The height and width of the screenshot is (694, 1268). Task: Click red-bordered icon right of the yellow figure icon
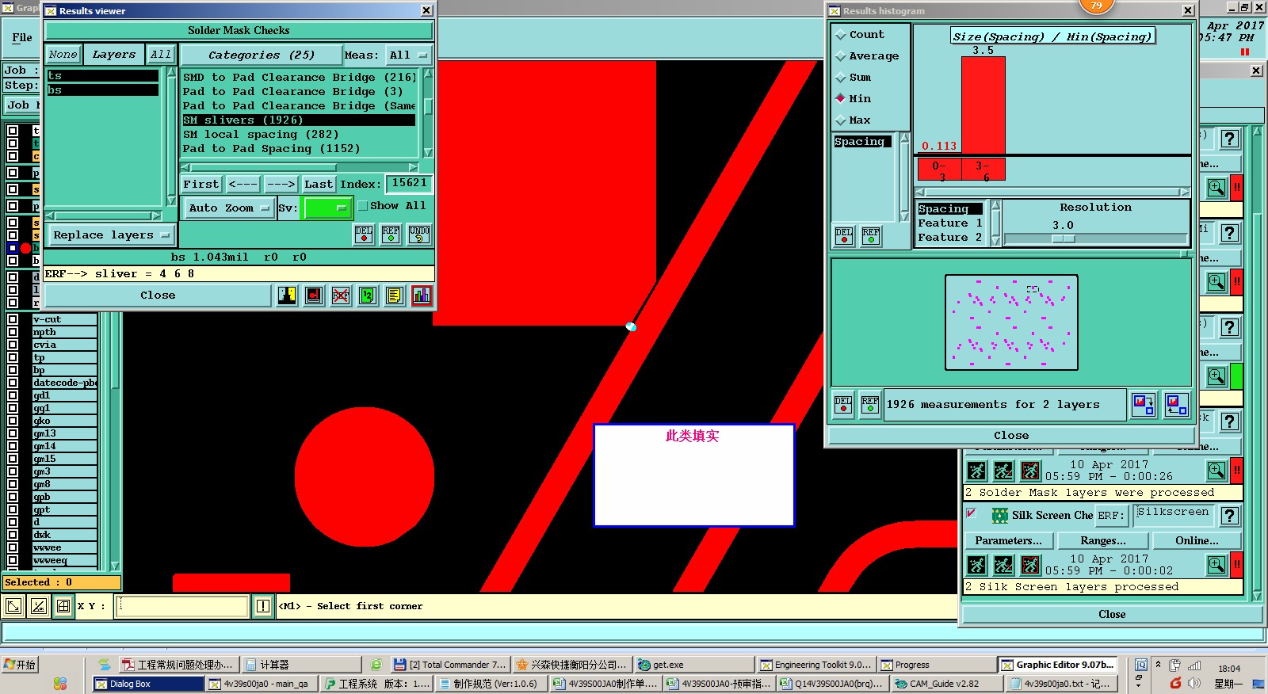point(314,296)
